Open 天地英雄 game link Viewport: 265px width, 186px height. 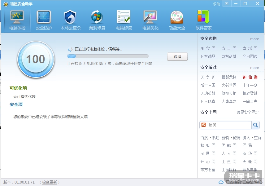tap(208, 93)
